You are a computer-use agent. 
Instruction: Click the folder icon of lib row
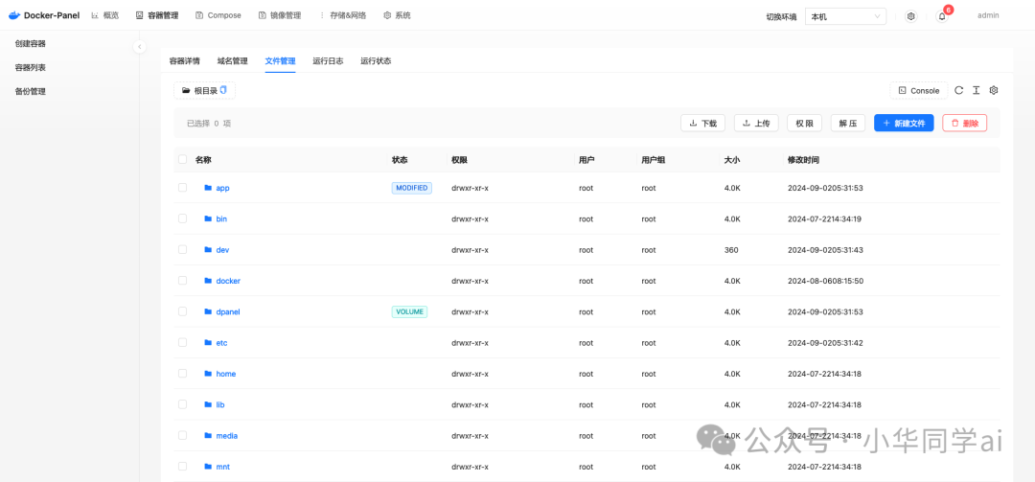tap(208, 404)
